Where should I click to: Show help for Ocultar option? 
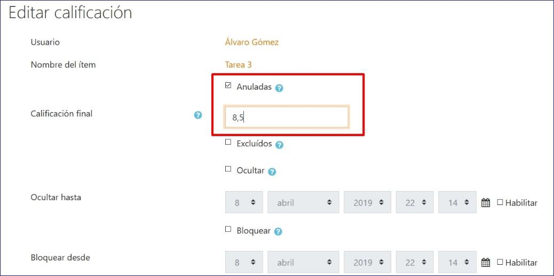(272, 172)
